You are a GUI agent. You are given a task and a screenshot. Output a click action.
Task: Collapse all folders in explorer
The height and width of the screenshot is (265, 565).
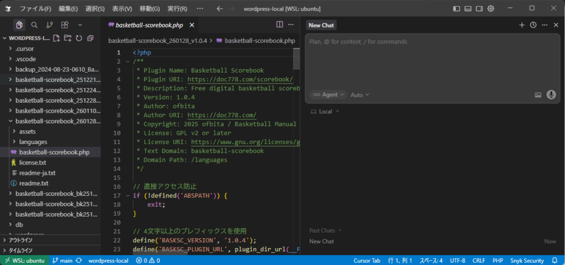tap(90, 38)
